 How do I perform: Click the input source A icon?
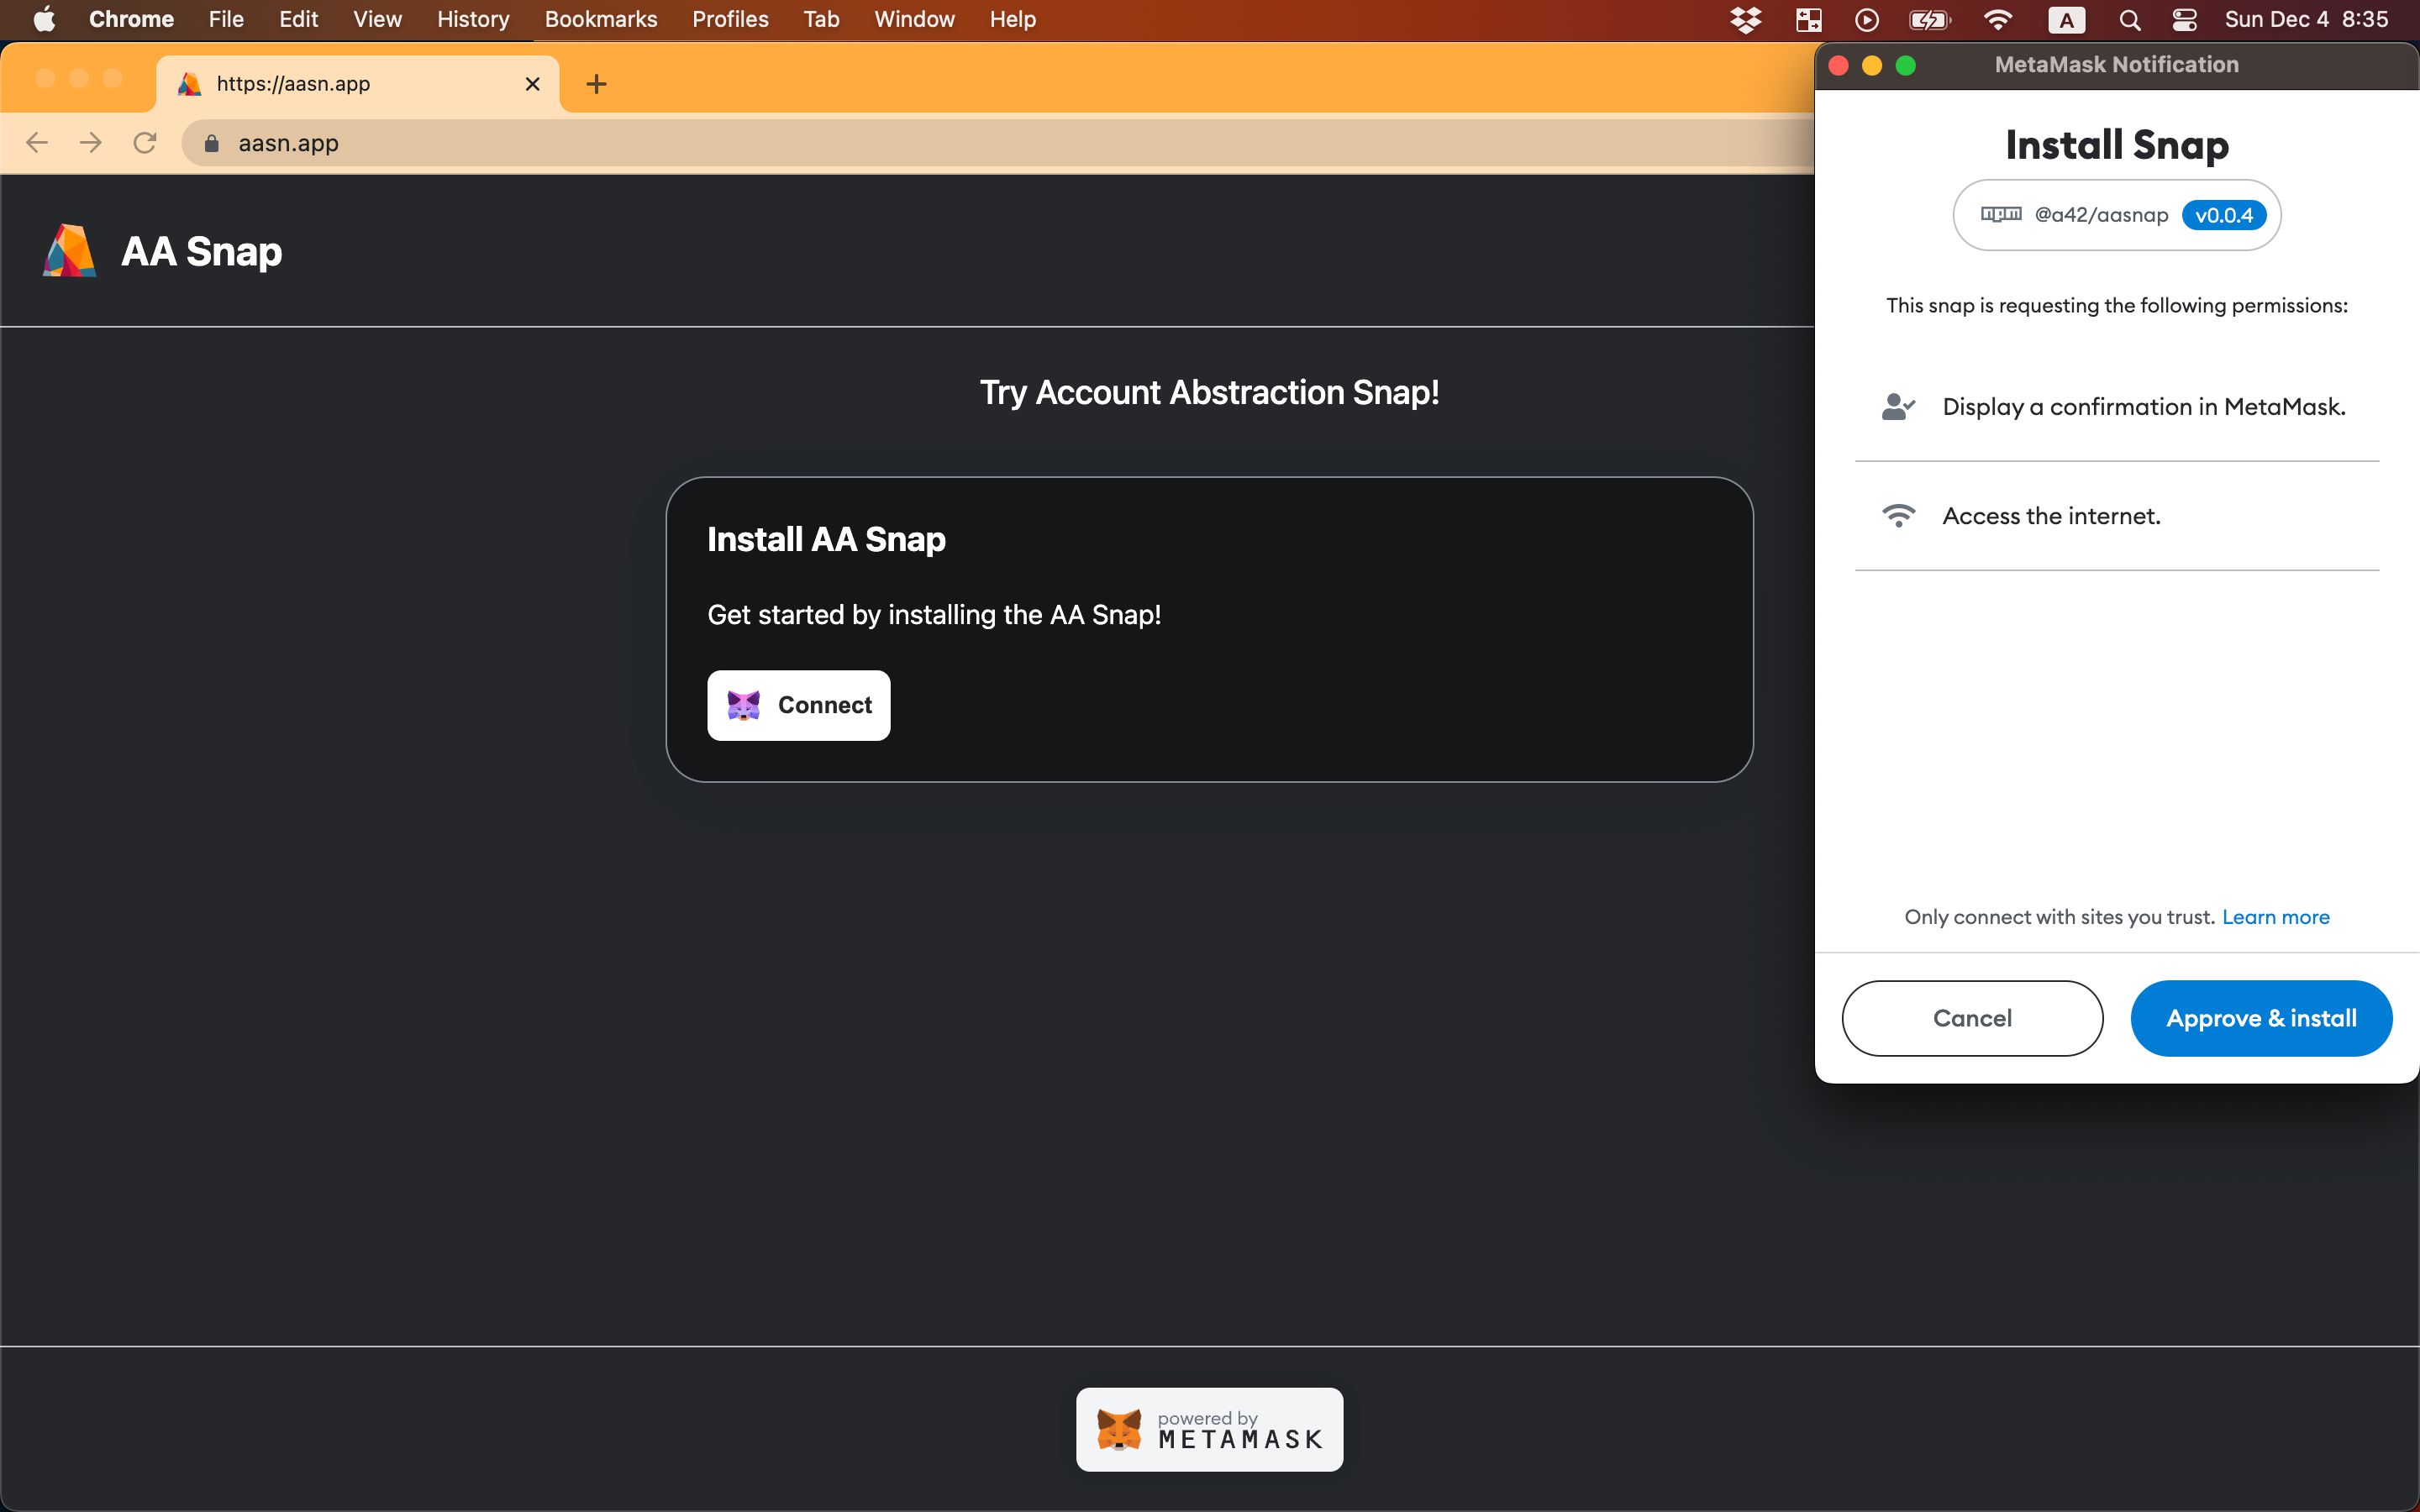point(2066,19)
